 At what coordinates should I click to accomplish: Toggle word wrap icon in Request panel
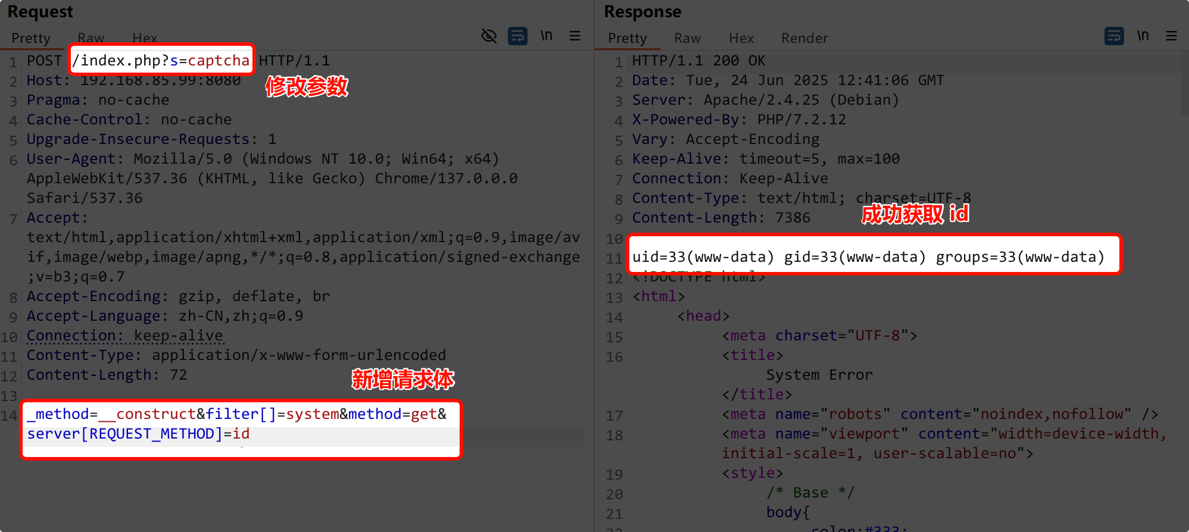pos(517,36)
